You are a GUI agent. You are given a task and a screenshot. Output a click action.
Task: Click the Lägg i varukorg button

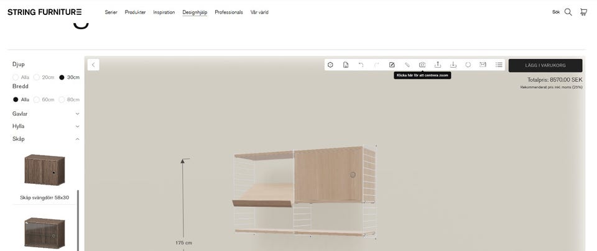[x=545, y=65]
